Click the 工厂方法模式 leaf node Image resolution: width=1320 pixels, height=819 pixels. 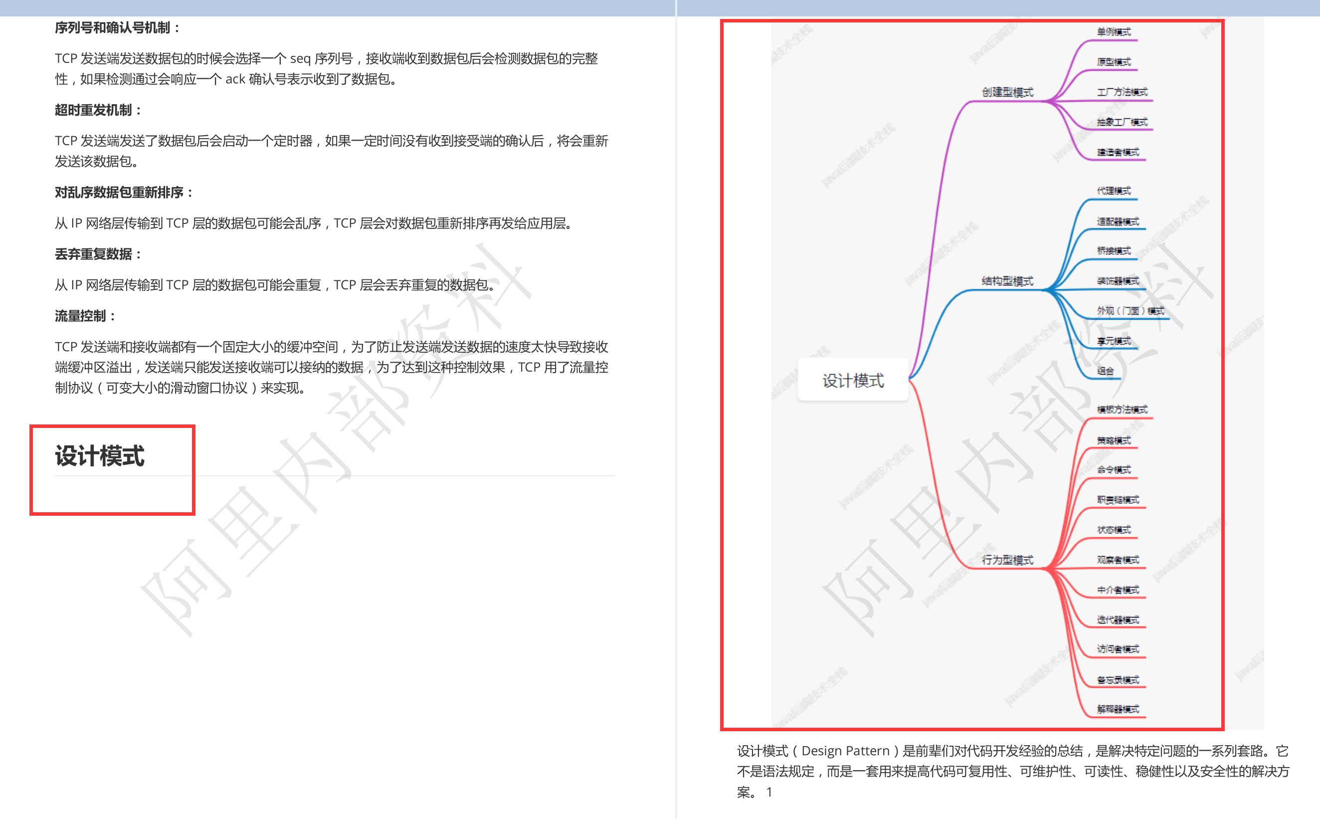coord(1122,92)
